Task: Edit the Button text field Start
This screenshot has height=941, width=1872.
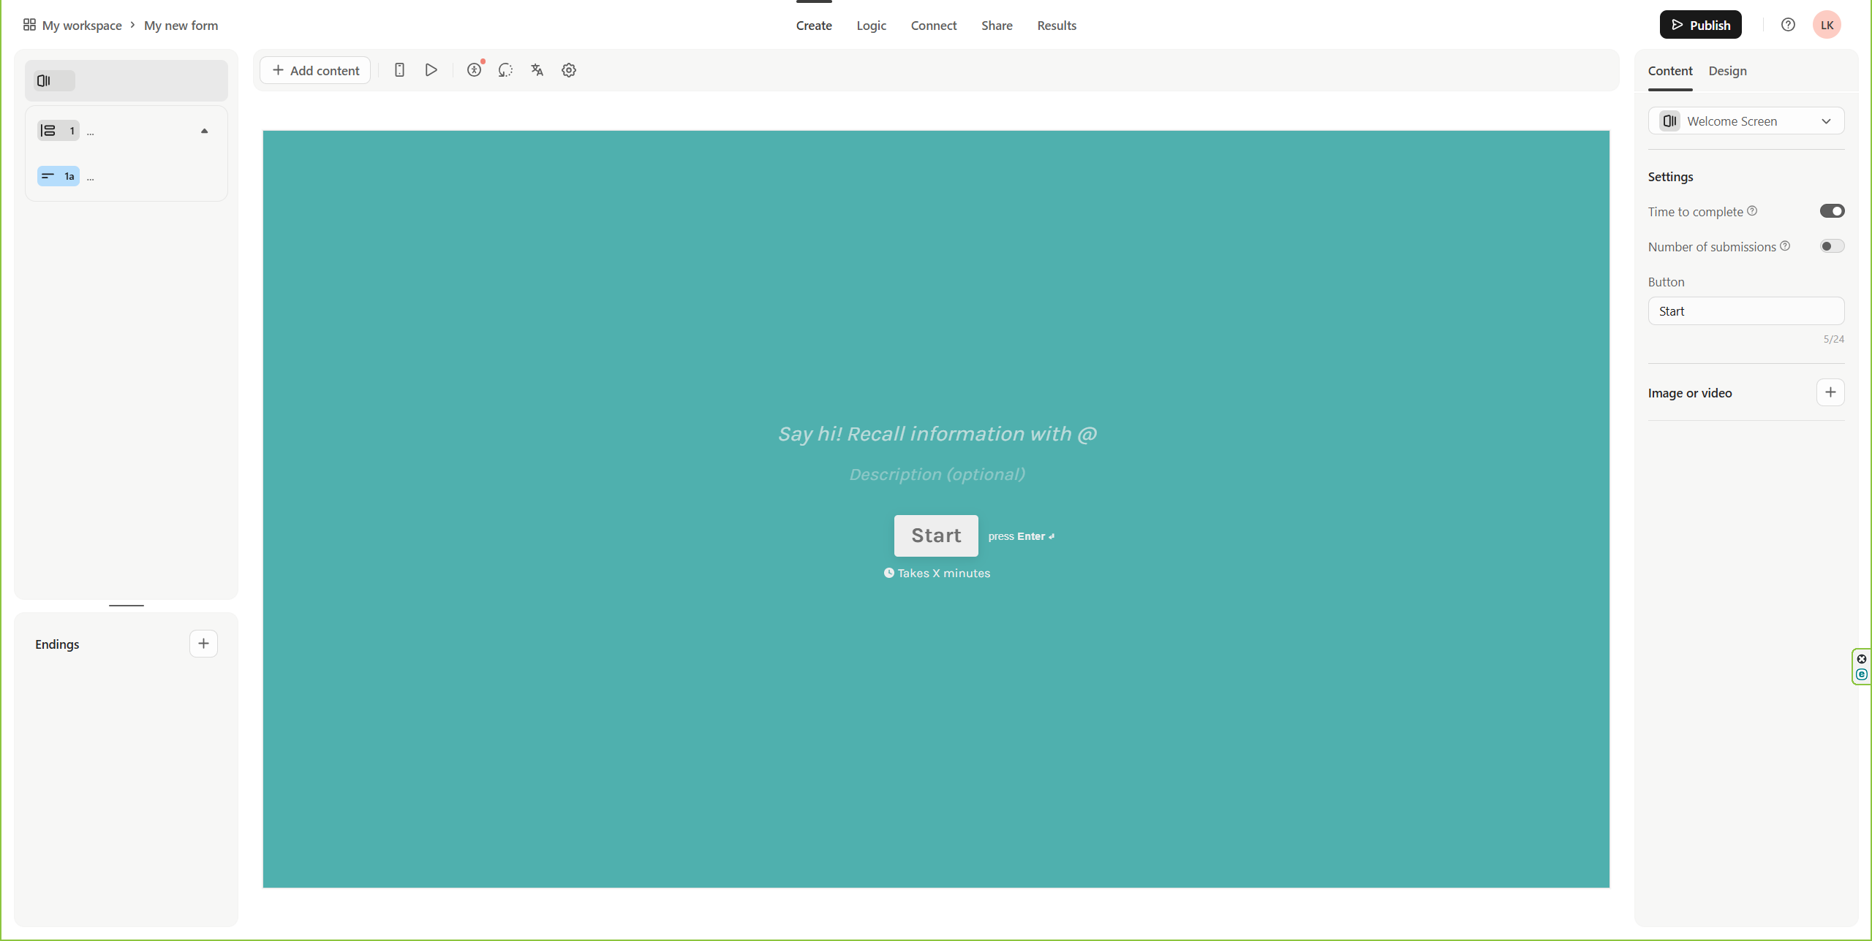Action: click(x=1746, y=311)
